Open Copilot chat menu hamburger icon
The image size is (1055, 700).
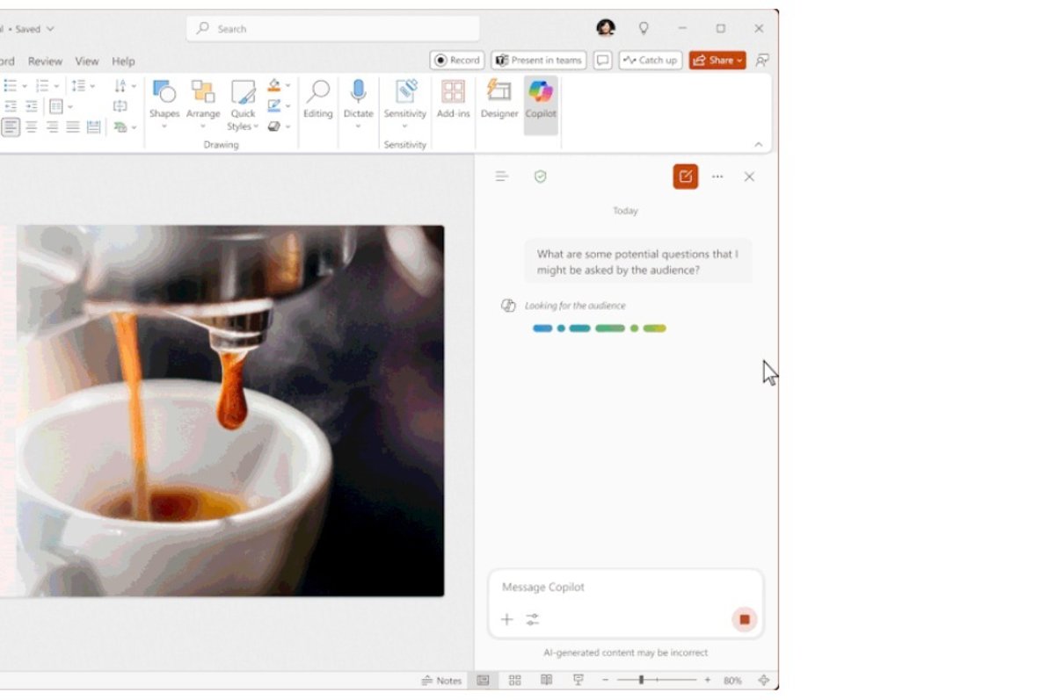502,177
